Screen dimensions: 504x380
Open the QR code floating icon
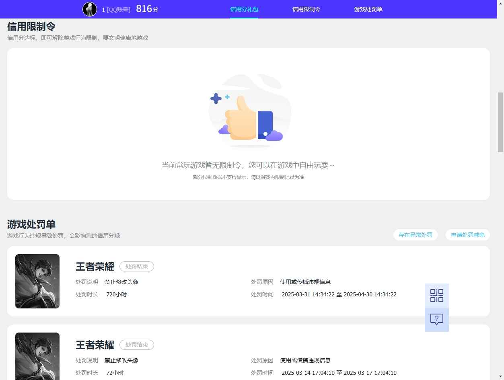tap(437, 296)
